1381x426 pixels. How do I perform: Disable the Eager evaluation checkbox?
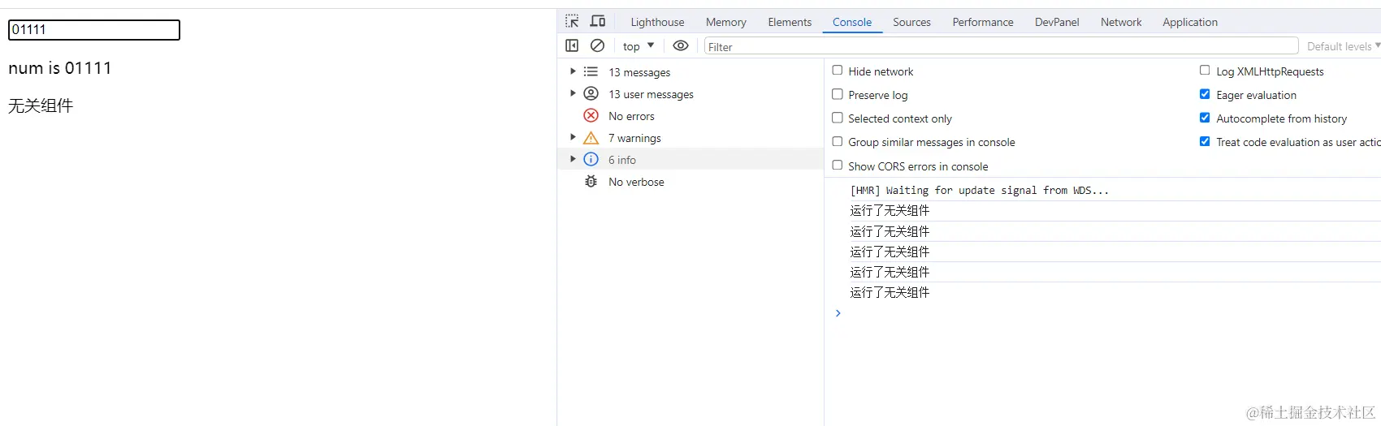1205,94
